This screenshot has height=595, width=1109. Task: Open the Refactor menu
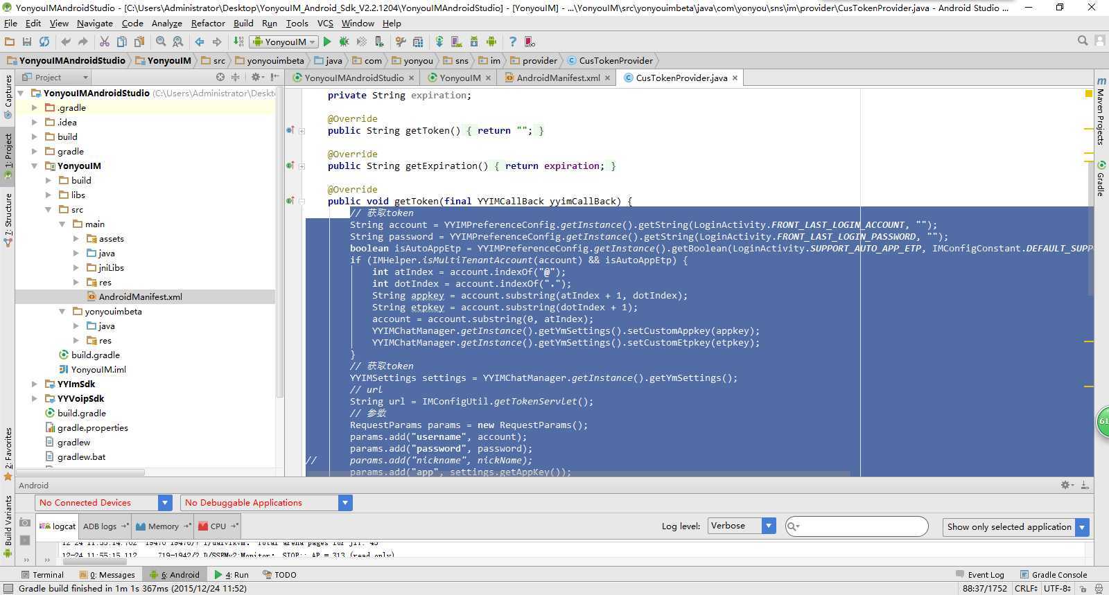coord(208,23)
